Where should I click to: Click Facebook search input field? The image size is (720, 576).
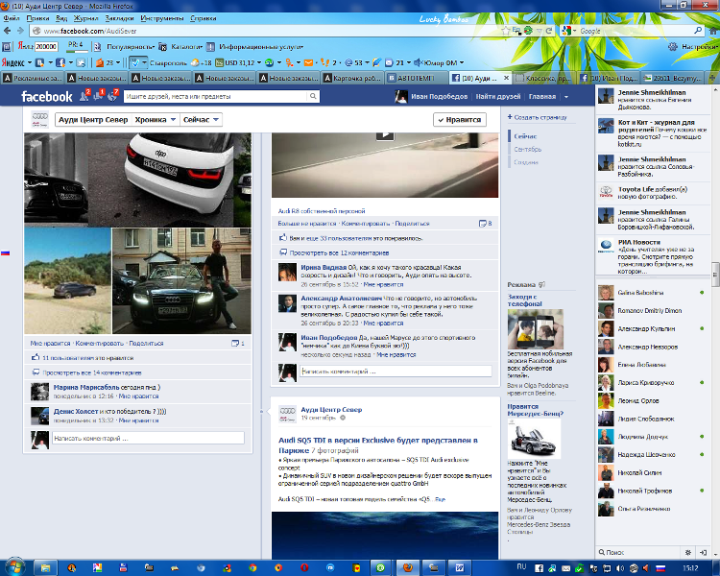[x=215, y=96]
